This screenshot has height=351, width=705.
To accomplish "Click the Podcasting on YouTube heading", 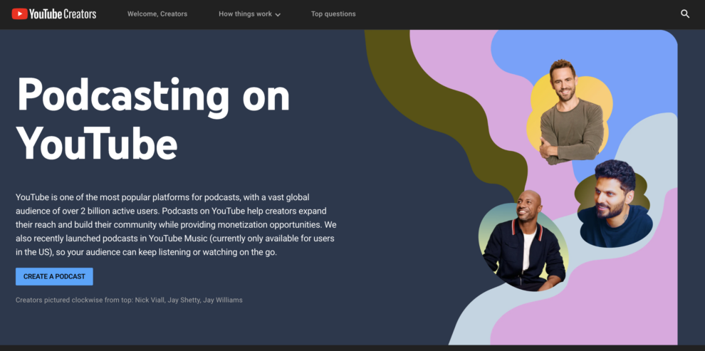I will coord(153,117).
